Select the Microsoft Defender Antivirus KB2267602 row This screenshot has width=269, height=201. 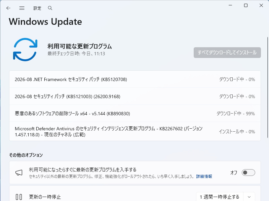pos(135,131)
